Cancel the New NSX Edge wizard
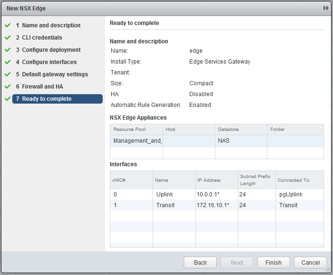 [310, 263]
